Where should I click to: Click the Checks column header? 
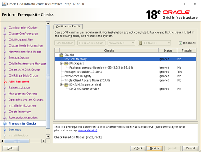pos(109,51)
